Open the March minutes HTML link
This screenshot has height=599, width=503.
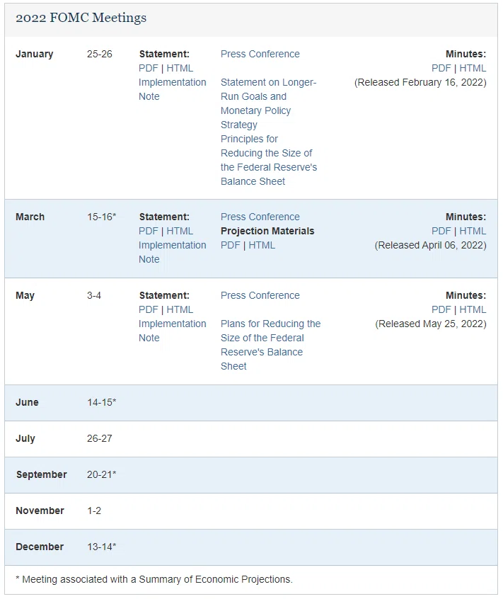click(473, 231)
